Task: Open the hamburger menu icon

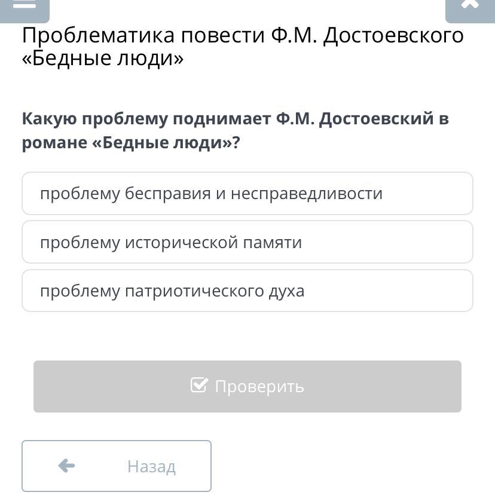Action: [x=24, y=5]
